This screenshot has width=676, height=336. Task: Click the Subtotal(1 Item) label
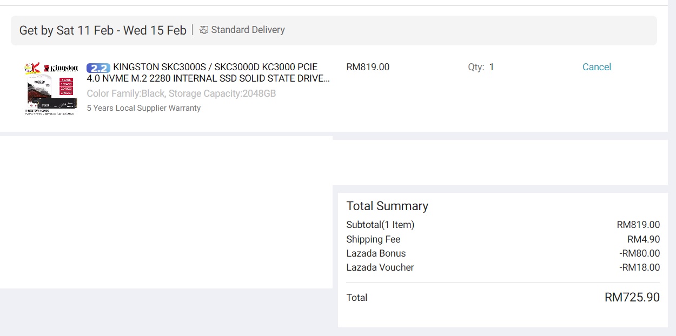point(380,225)
